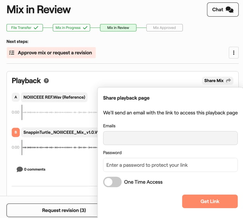Click the NOIIICEEE REF.Wav reference waveform
This screenshot has width=243, height=218.
[x=59, y=112]
